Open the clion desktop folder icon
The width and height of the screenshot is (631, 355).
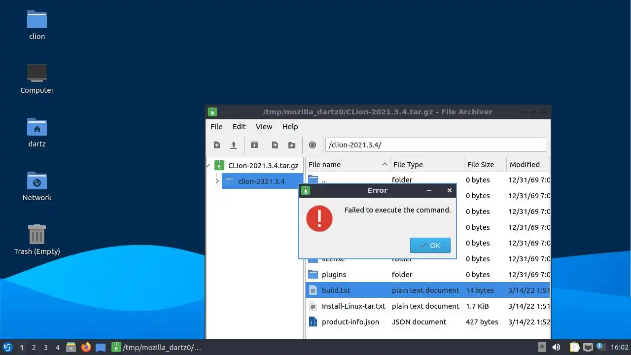click(37, 20)
